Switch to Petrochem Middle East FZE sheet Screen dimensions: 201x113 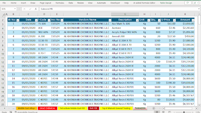[x=73, y=108]
